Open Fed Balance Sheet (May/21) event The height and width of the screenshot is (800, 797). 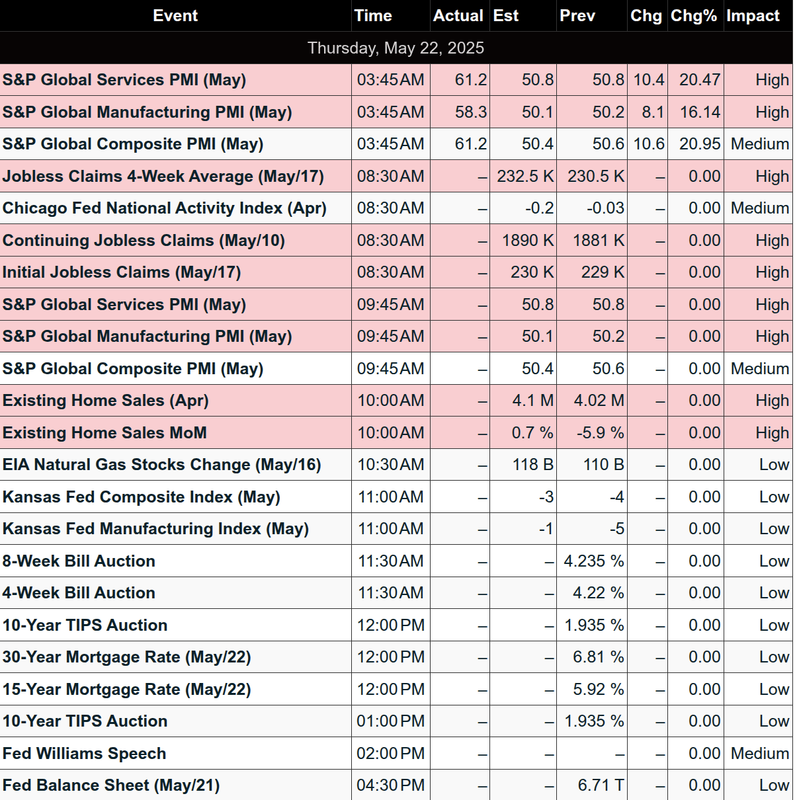point(111,785)
